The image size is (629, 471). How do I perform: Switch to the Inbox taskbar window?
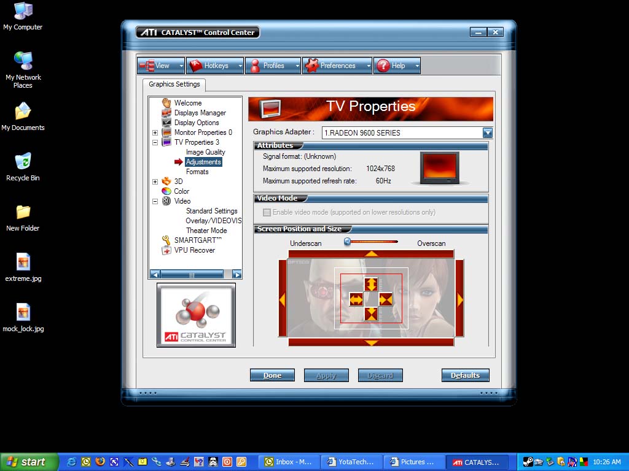pyautogui.click(x=289, y=462)
